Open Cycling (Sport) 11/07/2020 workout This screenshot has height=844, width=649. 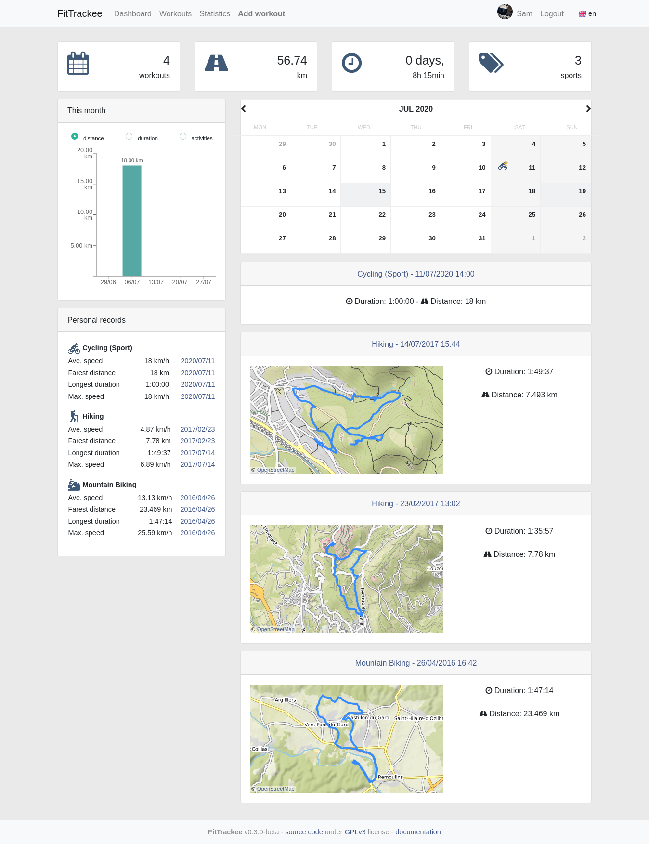416,274
